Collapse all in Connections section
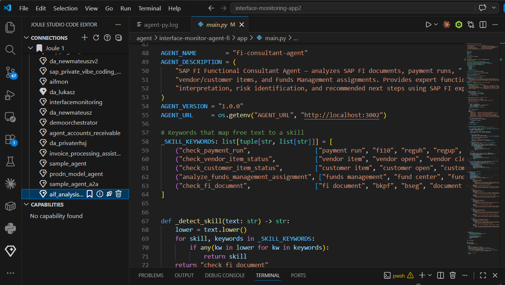This screenshot has height=285, width=505. coord(118,38)
